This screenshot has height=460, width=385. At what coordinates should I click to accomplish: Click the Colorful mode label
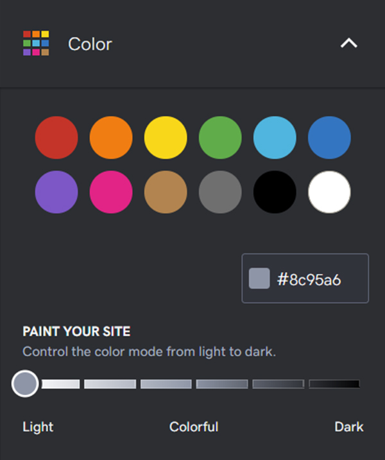point(194,427)
